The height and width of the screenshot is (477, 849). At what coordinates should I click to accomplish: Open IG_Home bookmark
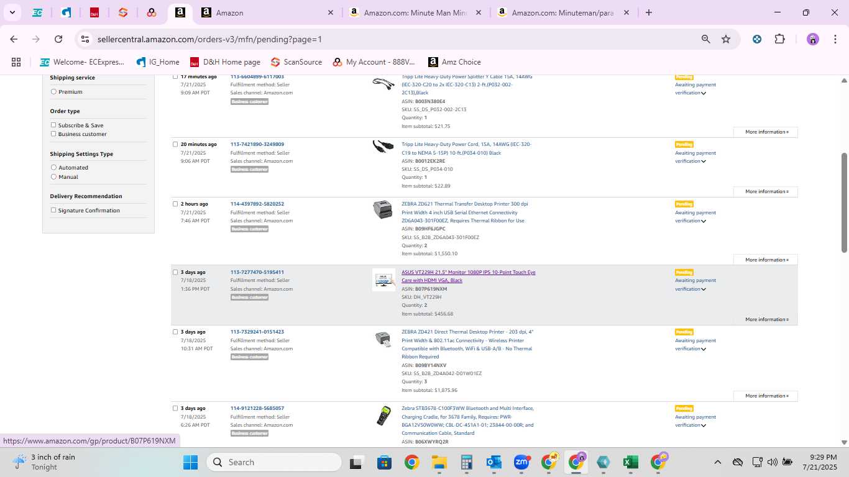158,62
